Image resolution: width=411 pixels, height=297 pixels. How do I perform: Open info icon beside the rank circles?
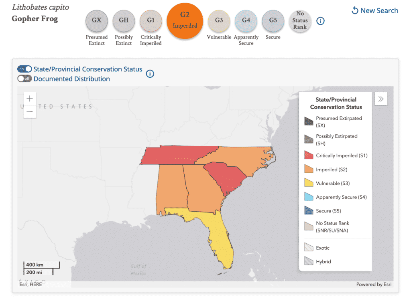tap(320, 21)
